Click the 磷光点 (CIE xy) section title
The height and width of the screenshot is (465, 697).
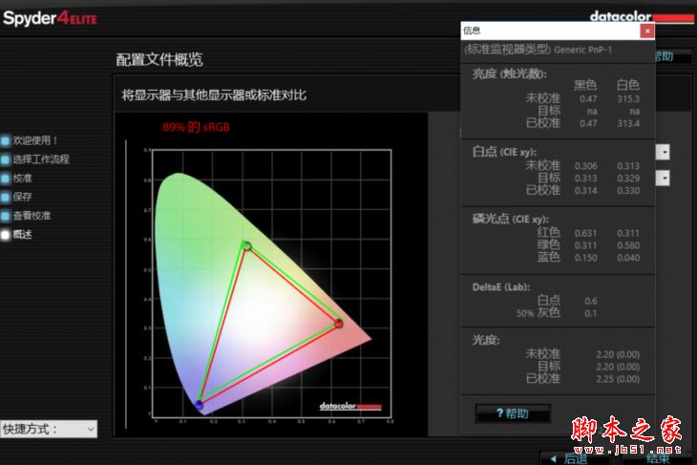(510, 220)
